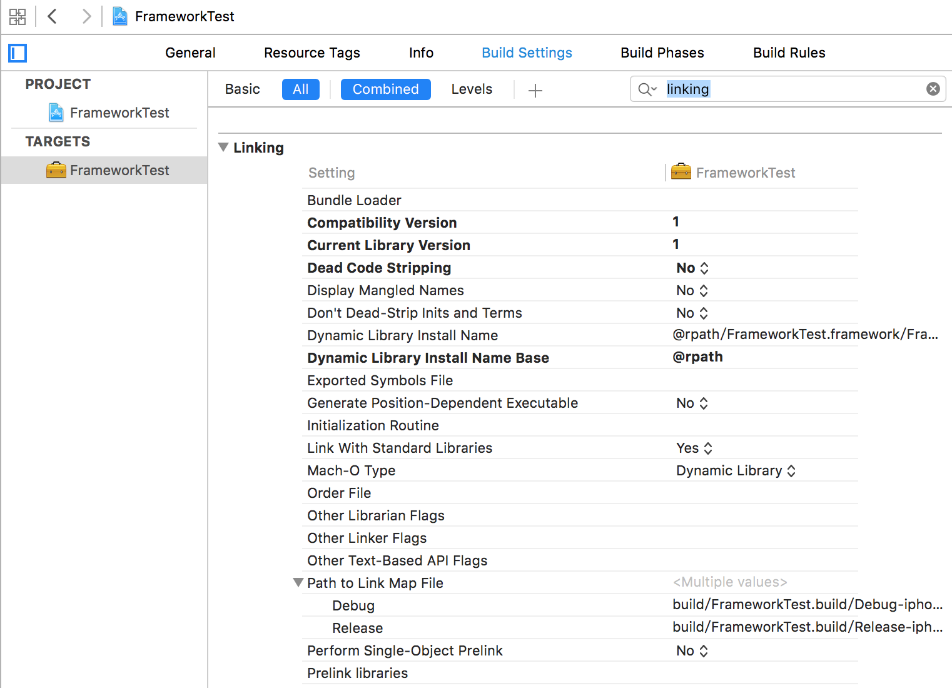Screen dimensions: 952x688
Task: Switch to Levels view
Action: point(472,89)
